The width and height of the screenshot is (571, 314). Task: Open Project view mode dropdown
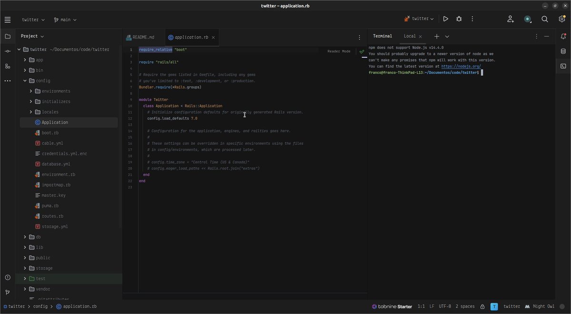click(x=32, y=36)
